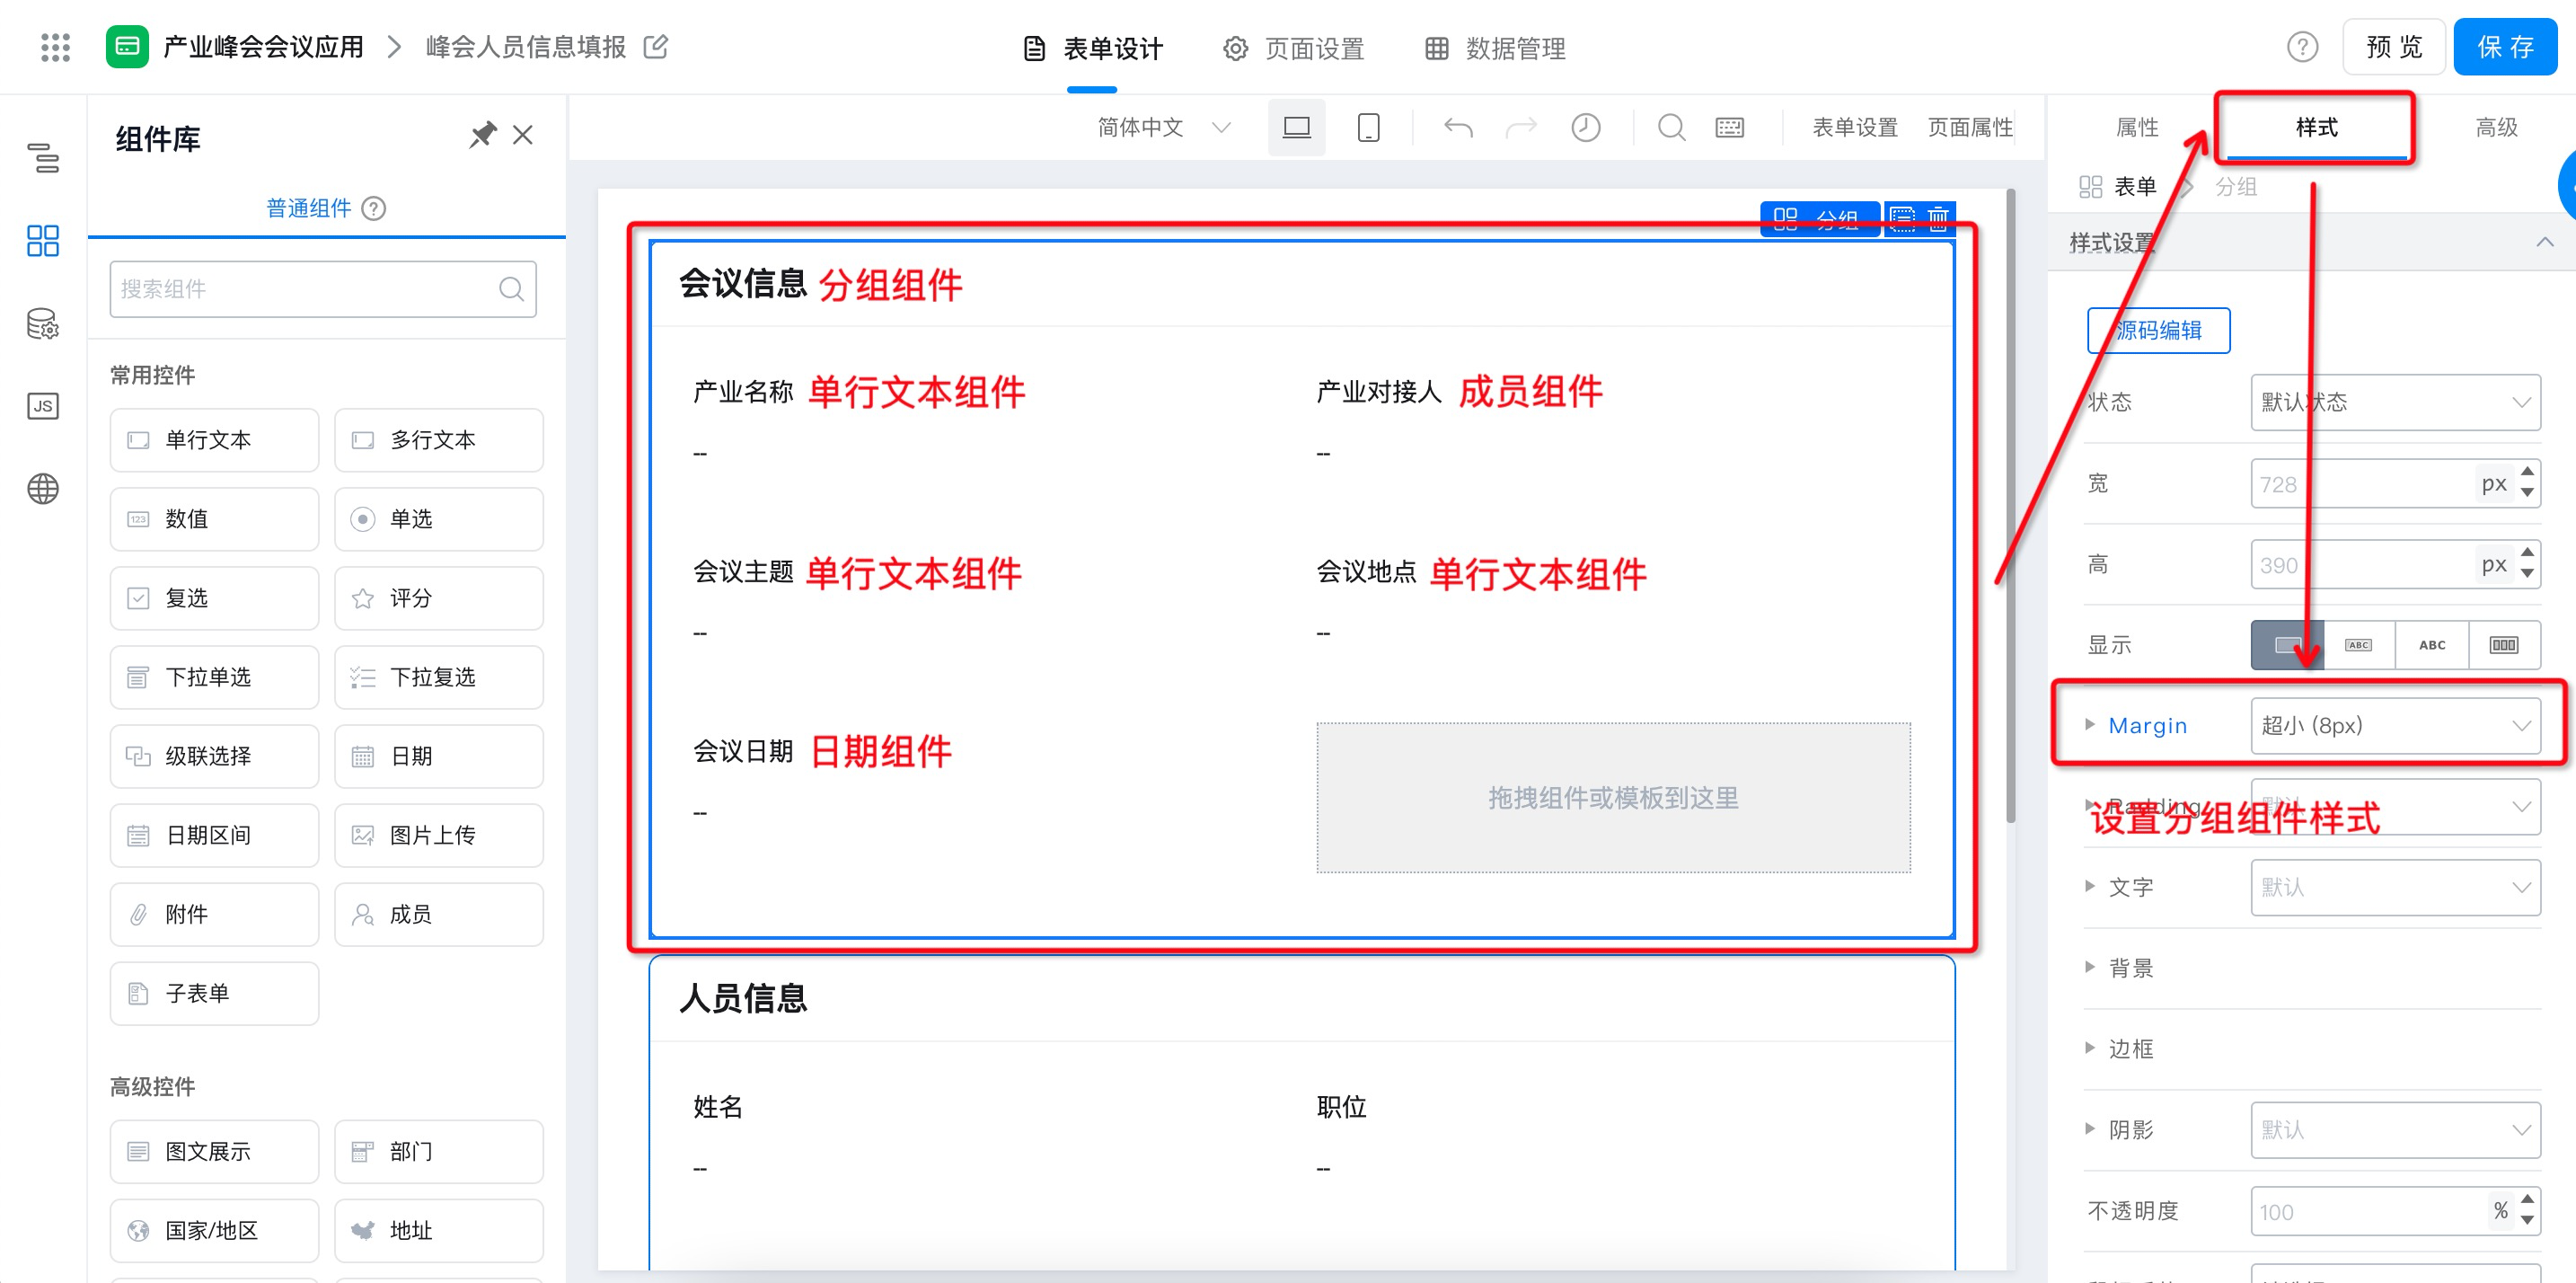Switch to the 属性 tab
This screenshot has height=1283, width=2576.
point(2137,128)
